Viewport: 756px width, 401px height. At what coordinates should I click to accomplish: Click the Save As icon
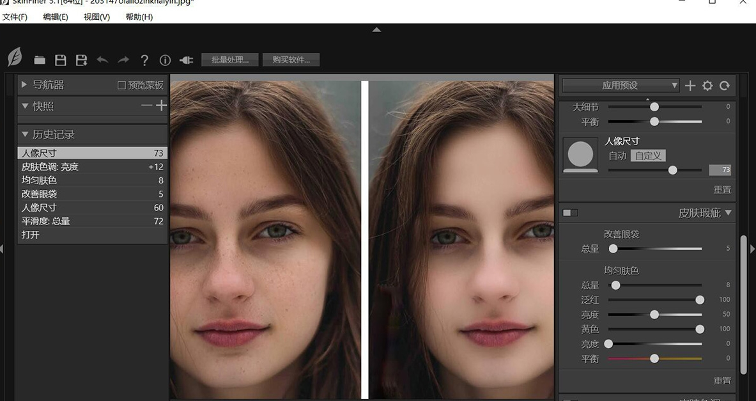82,60
